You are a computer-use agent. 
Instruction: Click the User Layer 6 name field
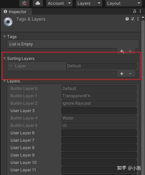tap(99, 133)
